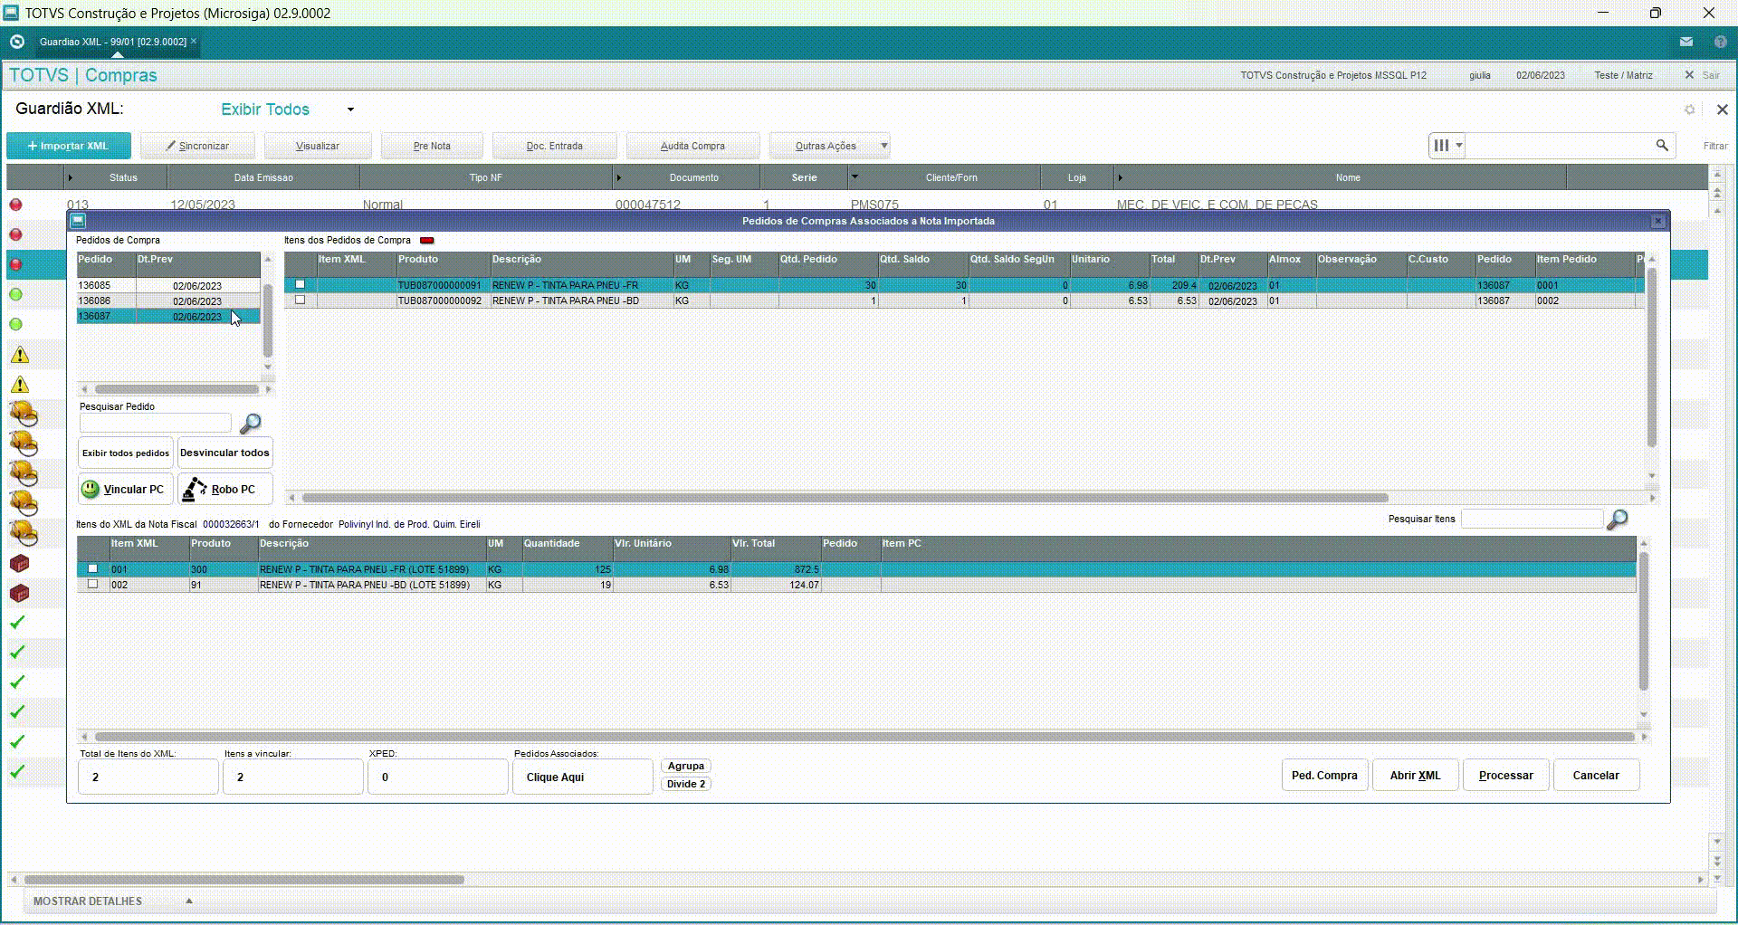Click the Visualizar toolbar button
This screenshot has height=925, width=1738.
coord(318,146)
